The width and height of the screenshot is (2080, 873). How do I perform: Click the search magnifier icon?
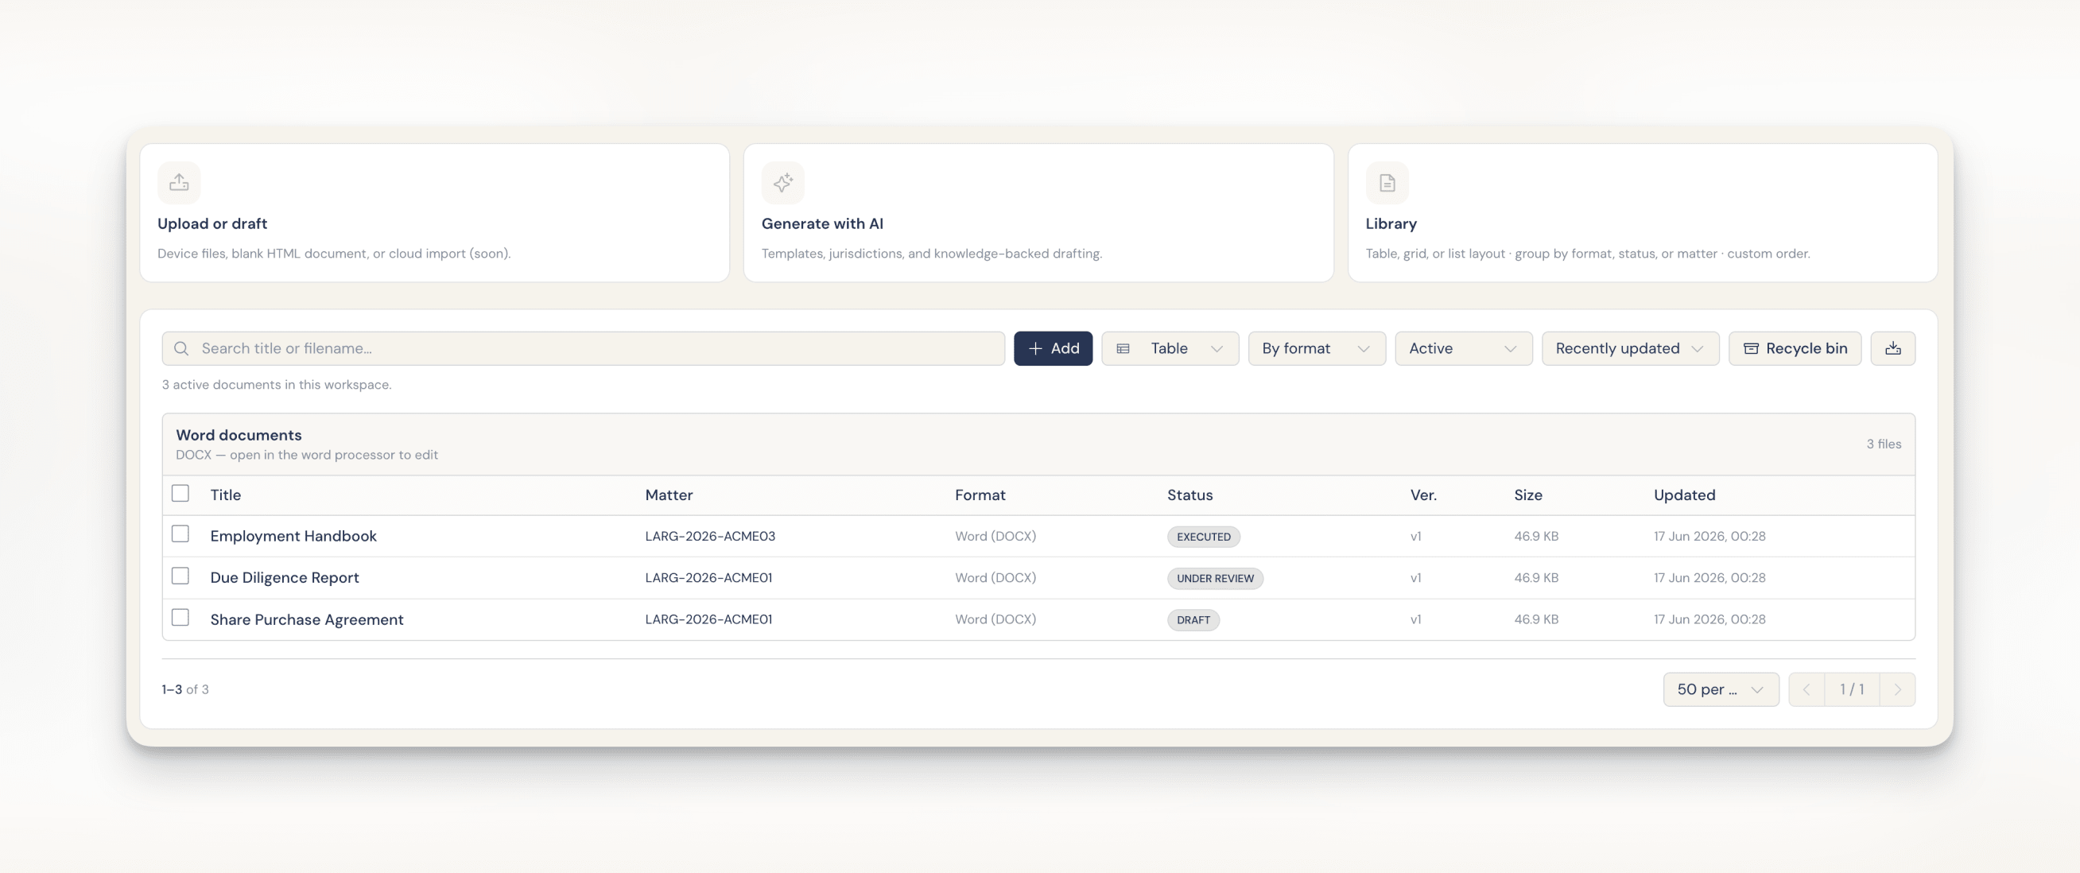pos(181,348)
